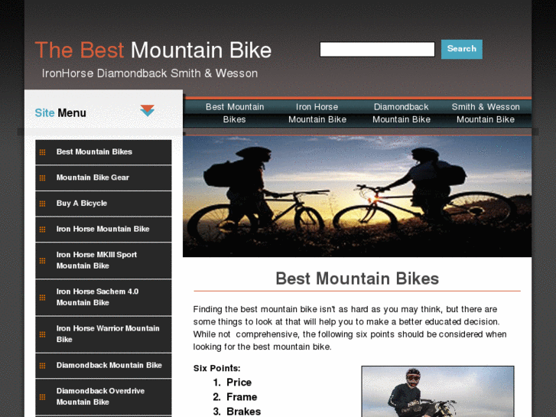Click the Site Menu arrow icon
The image size is (556, 417).
(147, 111)
